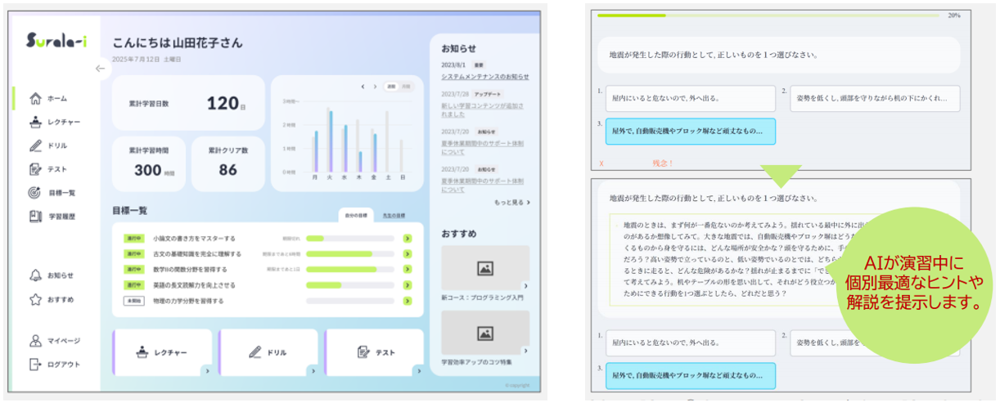Open the ホーム home icon in sidebar

[x=35, y=99]
